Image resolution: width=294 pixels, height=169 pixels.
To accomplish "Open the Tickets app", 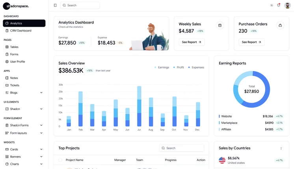I will (x=24, y=85).
